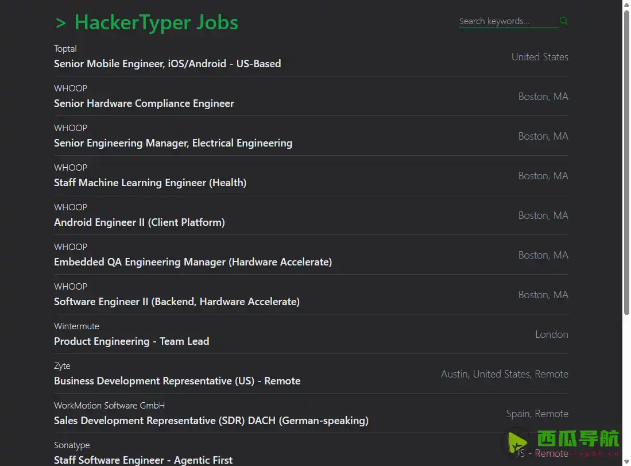The image size is (631, 466).
Task: Open Senior Engineering Manager, Electrical Engineering job
Action: [173, 143]
